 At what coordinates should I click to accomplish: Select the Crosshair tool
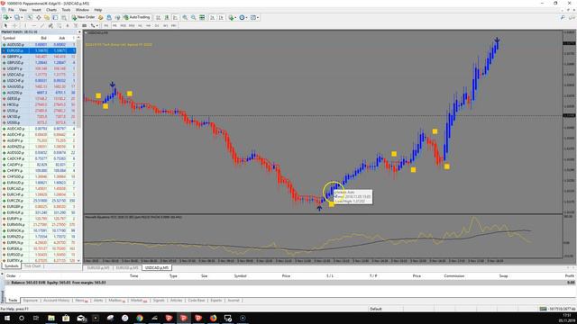14,25
